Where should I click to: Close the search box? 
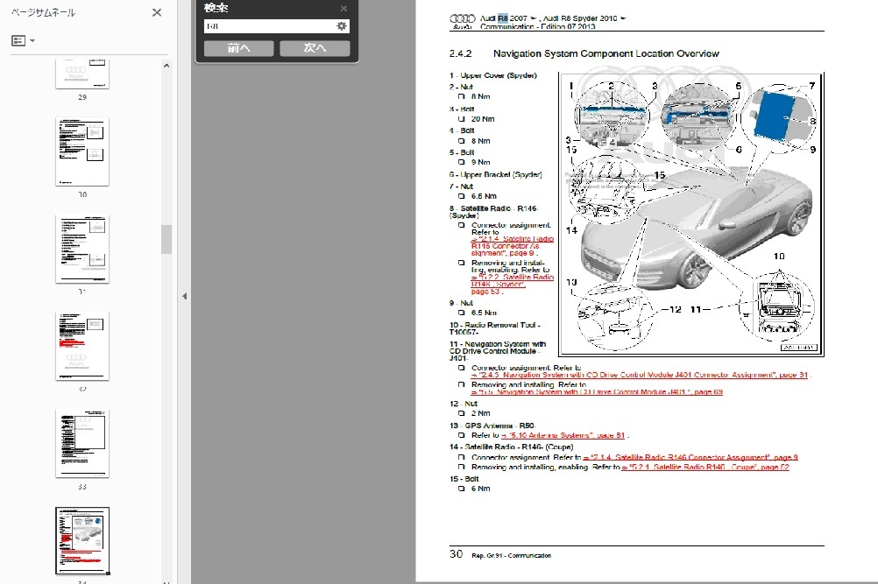pyautogui.click(x=343, y=9)
